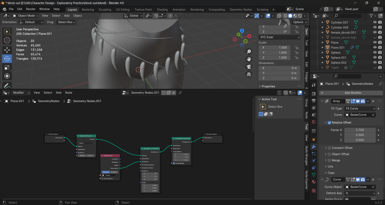Enable the Constant Offset checkbox
This screenshot has height=205, width=385.
(x=329, y=148)
